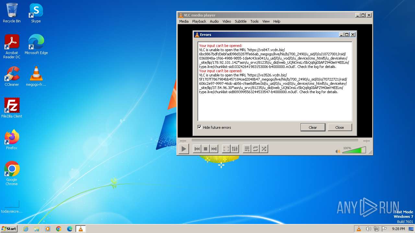415x233 pixels.
Task: Open Action Center flag icon
Action: pyautogui.click(x=385, y=229)
